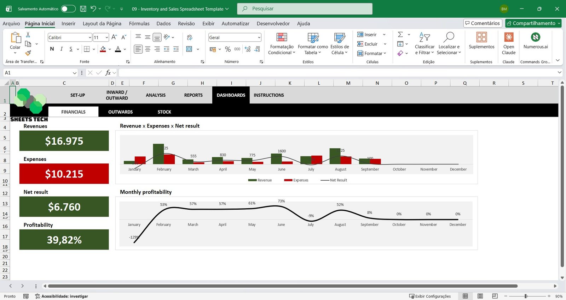Viewport: 566px width, 300px height.
Task: Toggle center horizontal alignment
Action: [148, 49]
